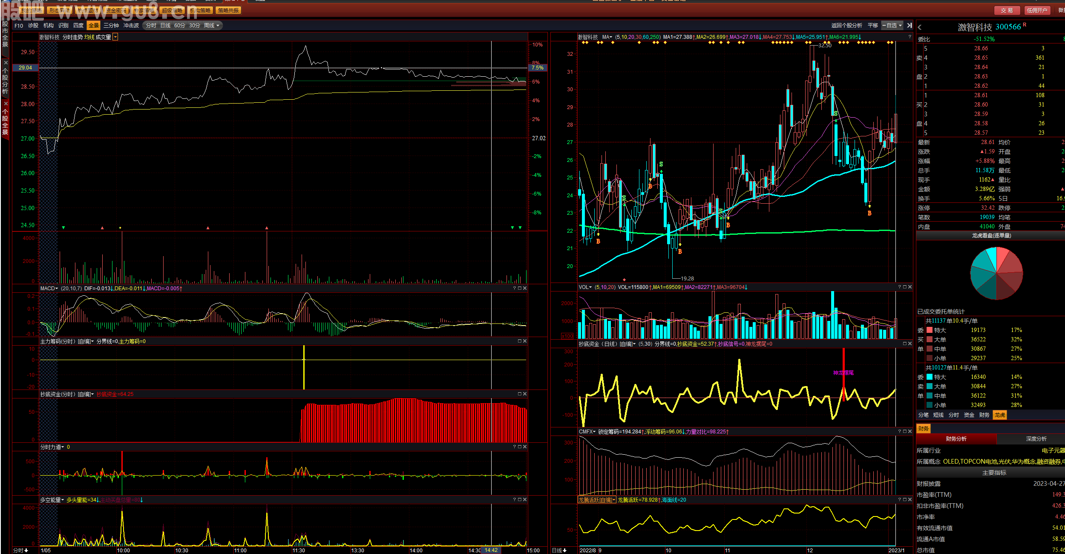Switch to the 诊股 tab
Image resolution: width=1065 pixels, height=554 pixels.
33,26
